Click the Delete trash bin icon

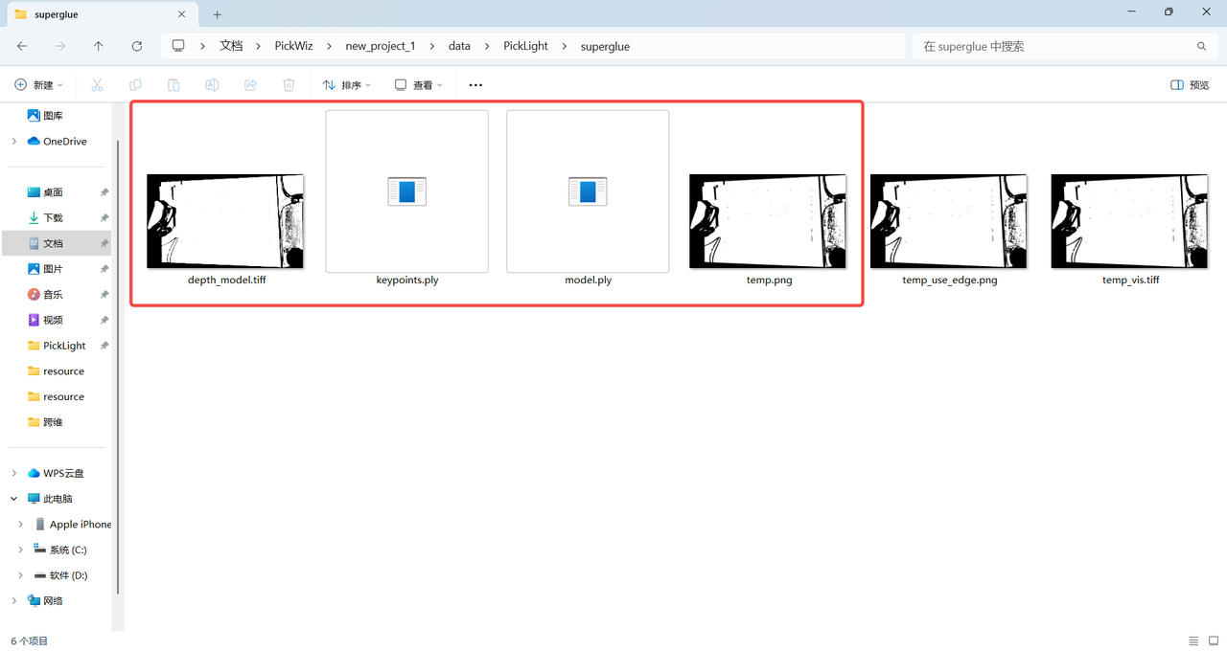[x=289, y=85]
